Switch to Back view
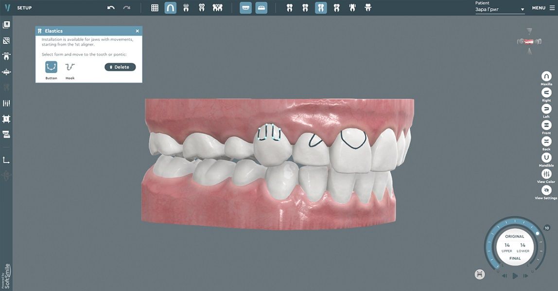 [546, 142]
